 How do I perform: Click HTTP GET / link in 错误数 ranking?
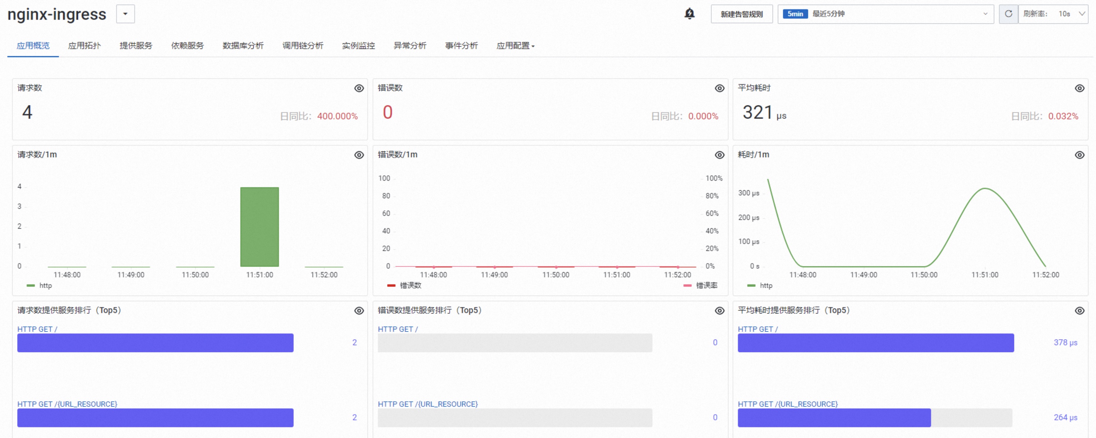pyautogui.click(x=398, y=329)
